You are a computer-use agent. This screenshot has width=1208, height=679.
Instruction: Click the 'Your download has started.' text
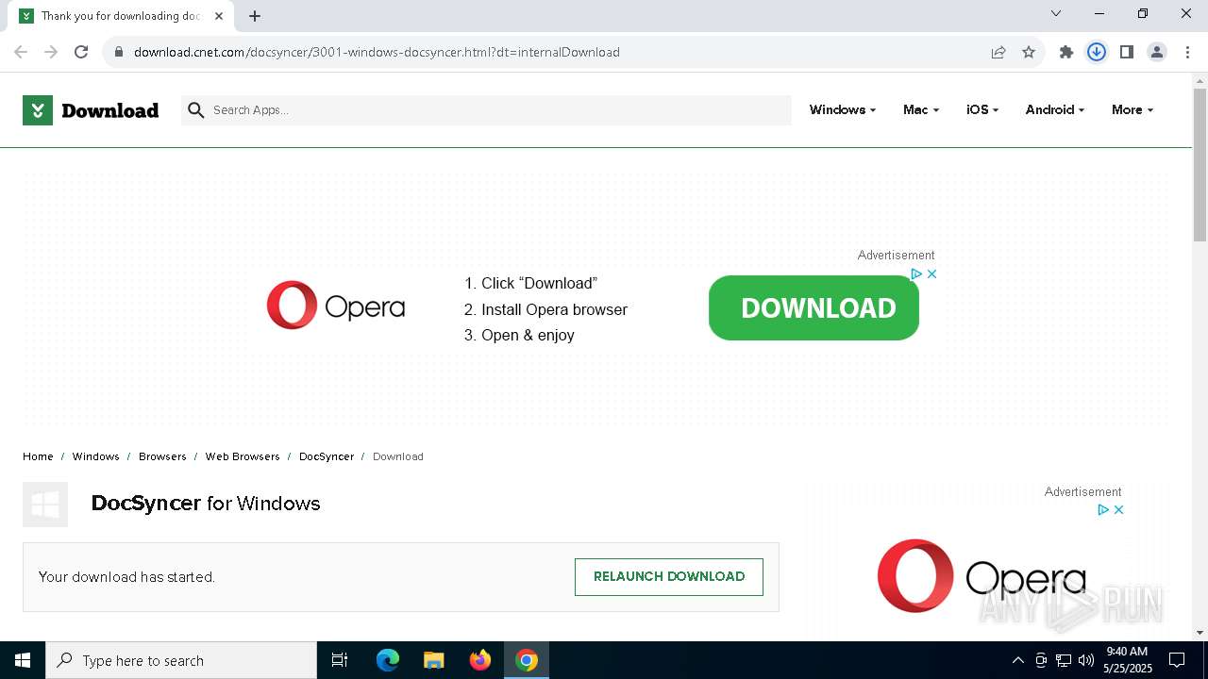[x=126, y=577]
